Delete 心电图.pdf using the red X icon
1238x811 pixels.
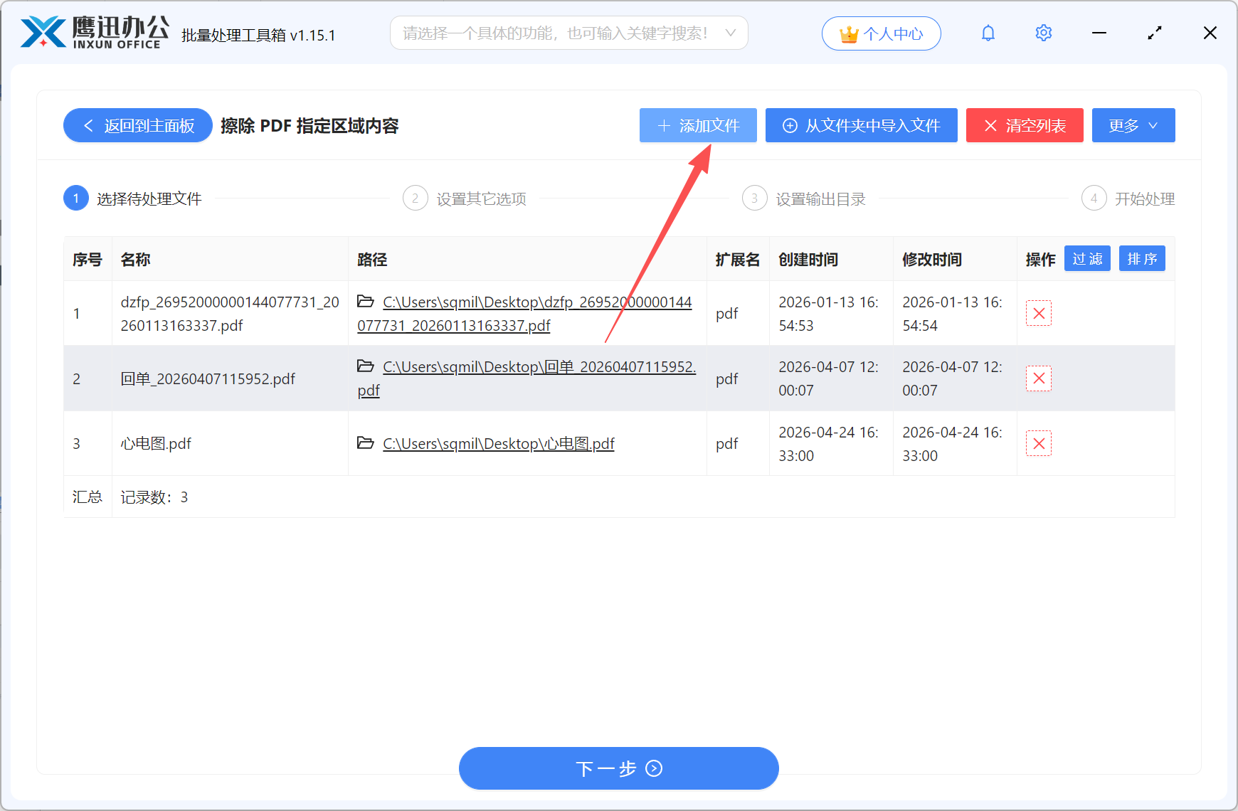point(1038,443)
